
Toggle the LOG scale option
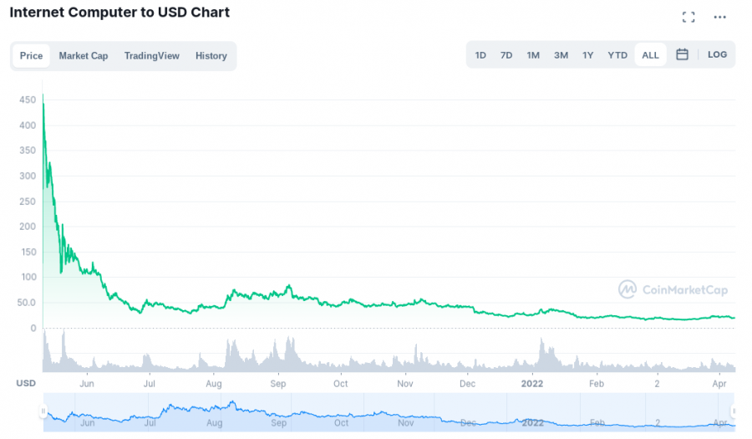717,55
